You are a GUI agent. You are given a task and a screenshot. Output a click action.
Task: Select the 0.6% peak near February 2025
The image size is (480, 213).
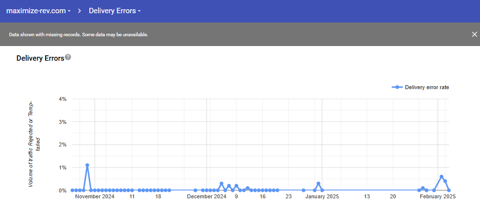[441, 177]
